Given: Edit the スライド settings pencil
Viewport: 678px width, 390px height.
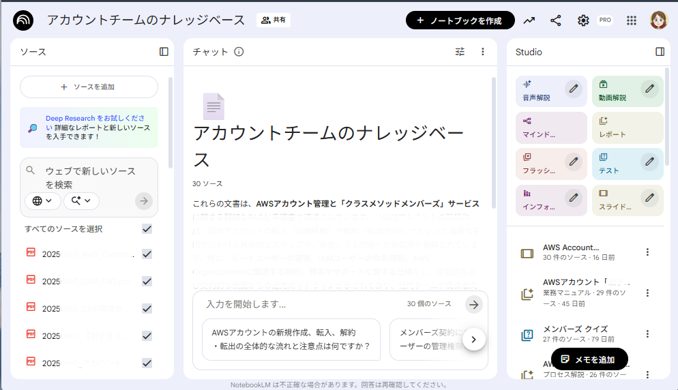Looking at the screenshot, I should 649,198.
